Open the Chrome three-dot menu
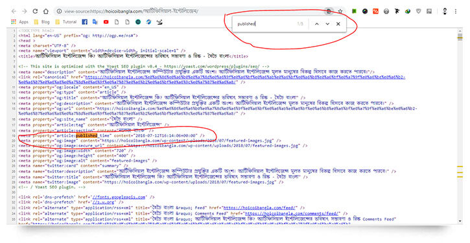 [x=456, y=12]
